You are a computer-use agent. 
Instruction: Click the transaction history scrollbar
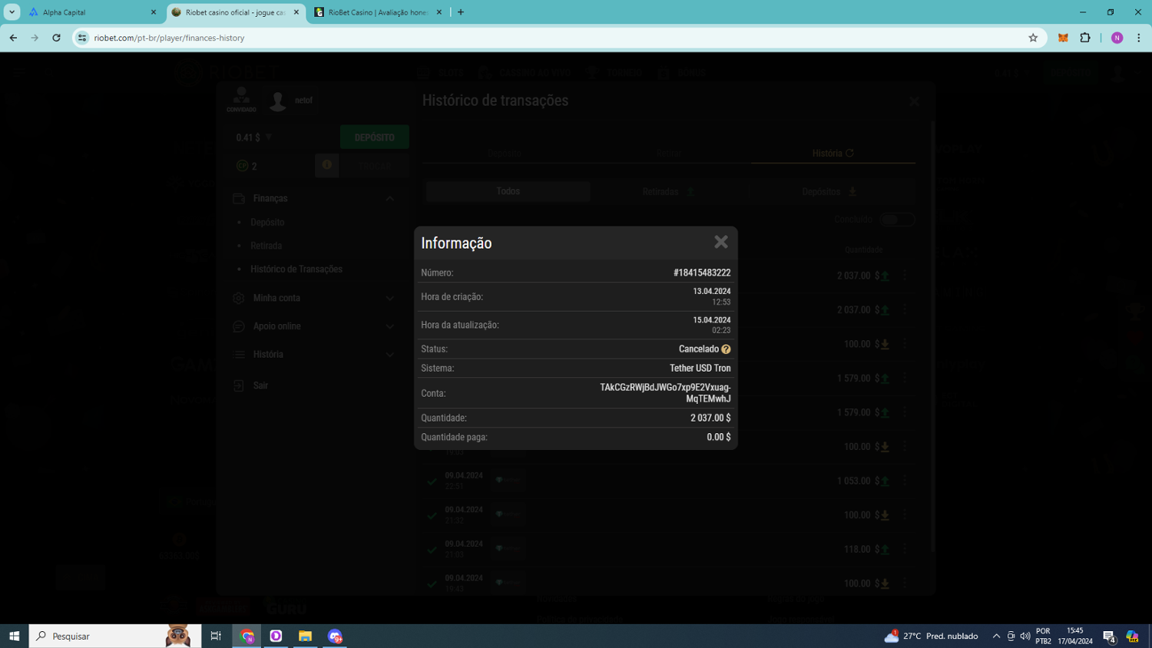(933, 338)
